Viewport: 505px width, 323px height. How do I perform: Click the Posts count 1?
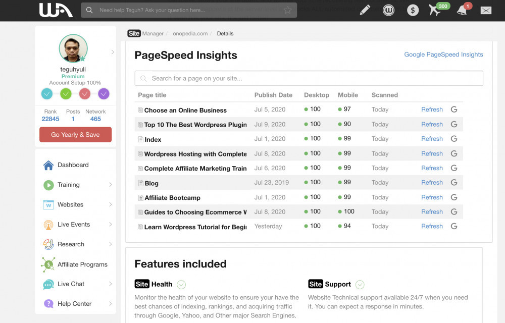pyautogui.click(x=73, y=119)
